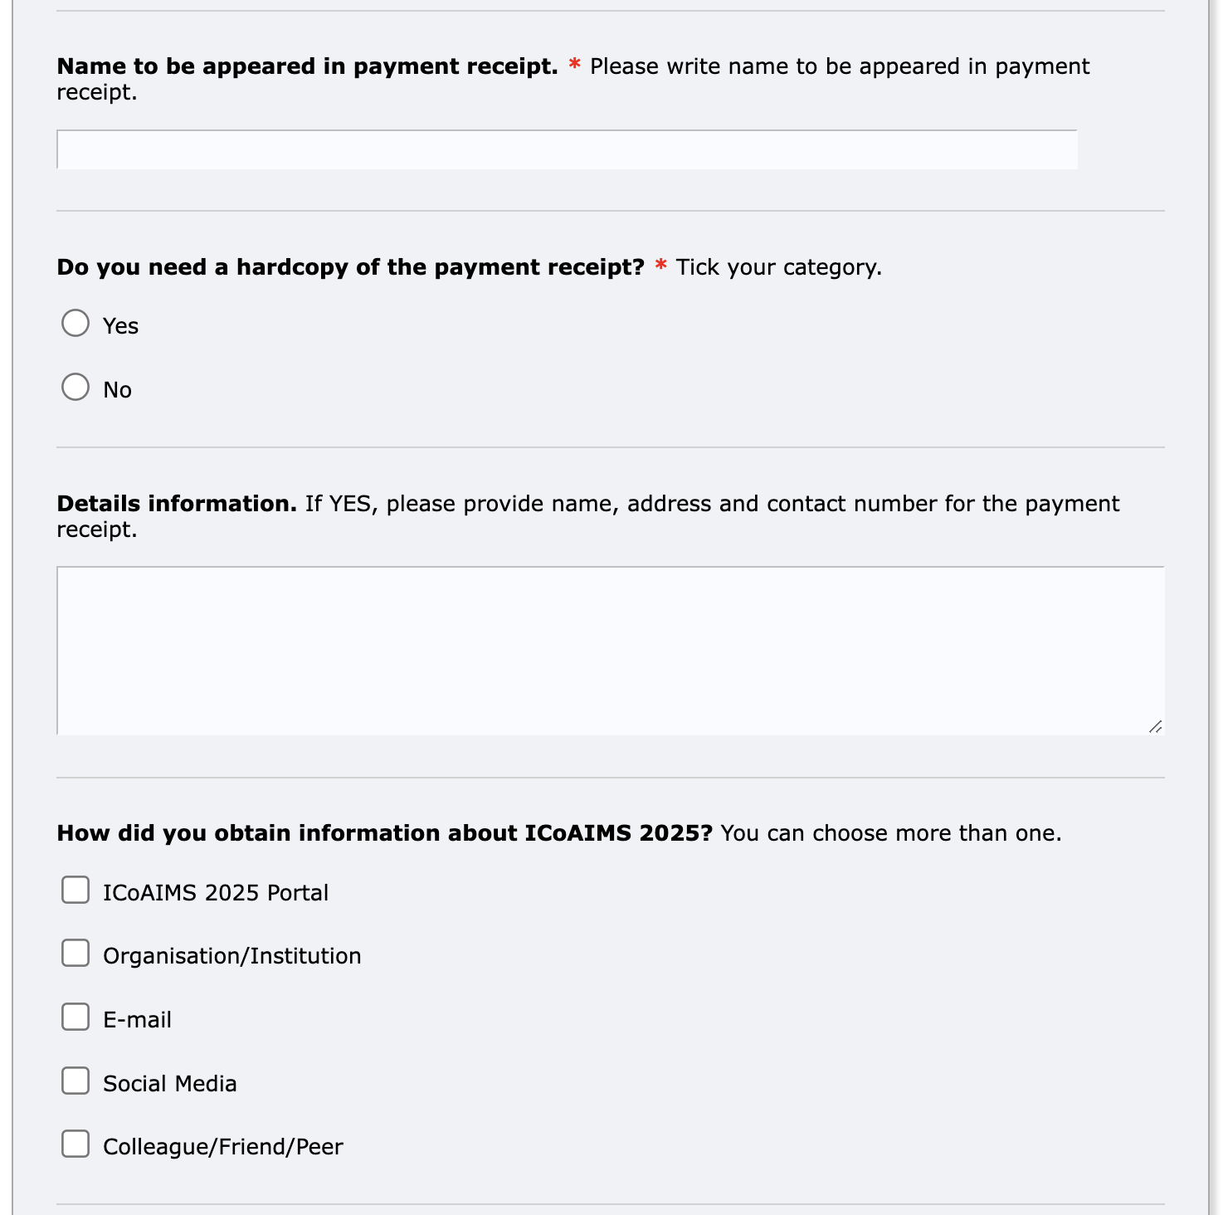Viewport: 1223px width, 1215px height.
Task: Check the Colleague/Friend/Peer checkbox
Action: tap(76, 1144)
